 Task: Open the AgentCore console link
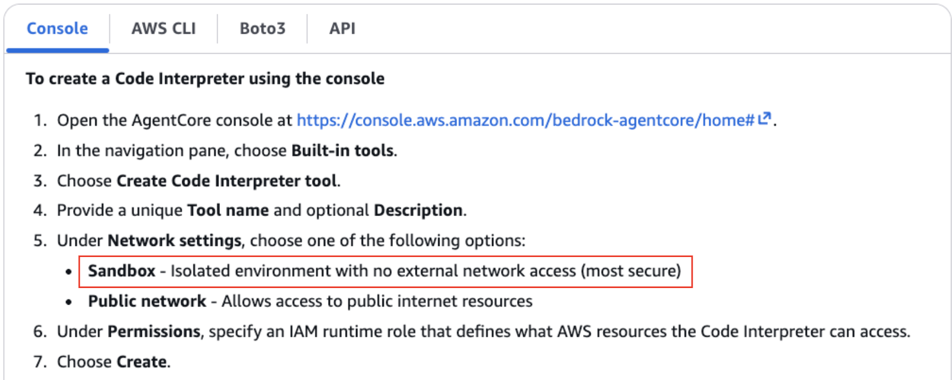[526, 120]
